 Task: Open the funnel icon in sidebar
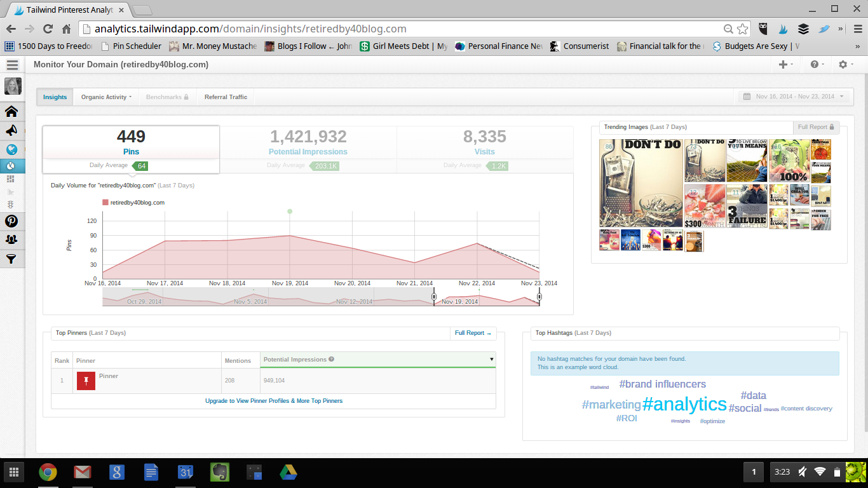click(11, 259)
